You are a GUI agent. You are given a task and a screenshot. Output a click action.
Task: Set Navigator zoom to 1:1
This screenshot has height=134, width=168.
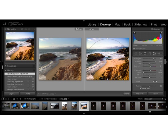[29, 29]
